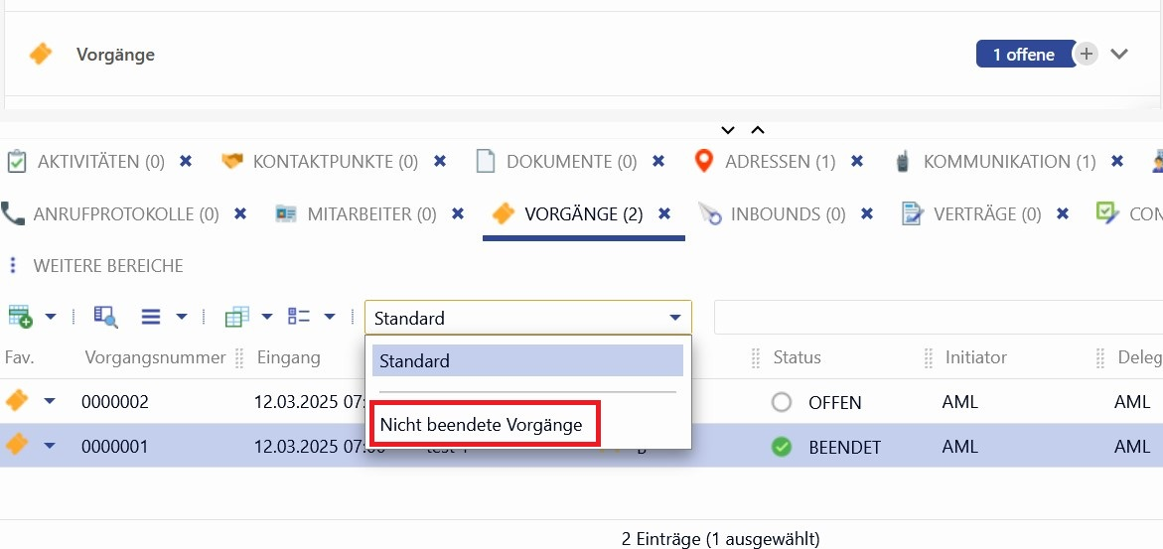Open the search records magnifier icon

[105, 318]
